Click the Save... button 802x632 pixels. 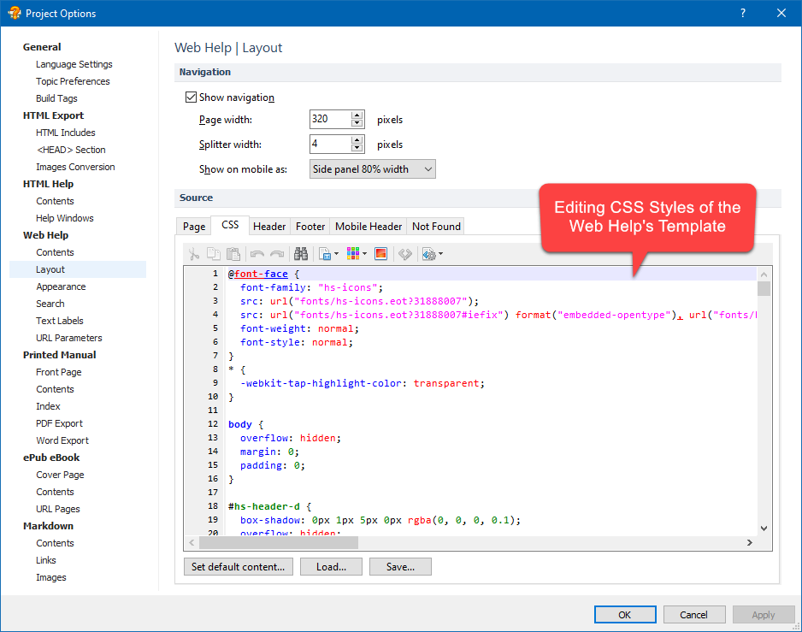(x=400, y=566)
